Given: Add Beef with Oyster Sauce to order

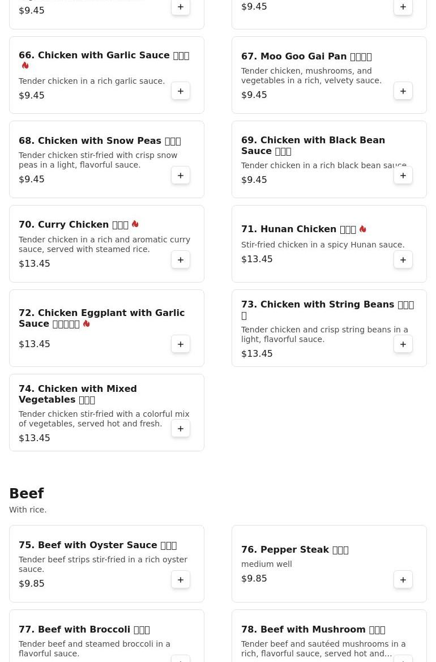Looking at the screenshot, I should [180, 580].
